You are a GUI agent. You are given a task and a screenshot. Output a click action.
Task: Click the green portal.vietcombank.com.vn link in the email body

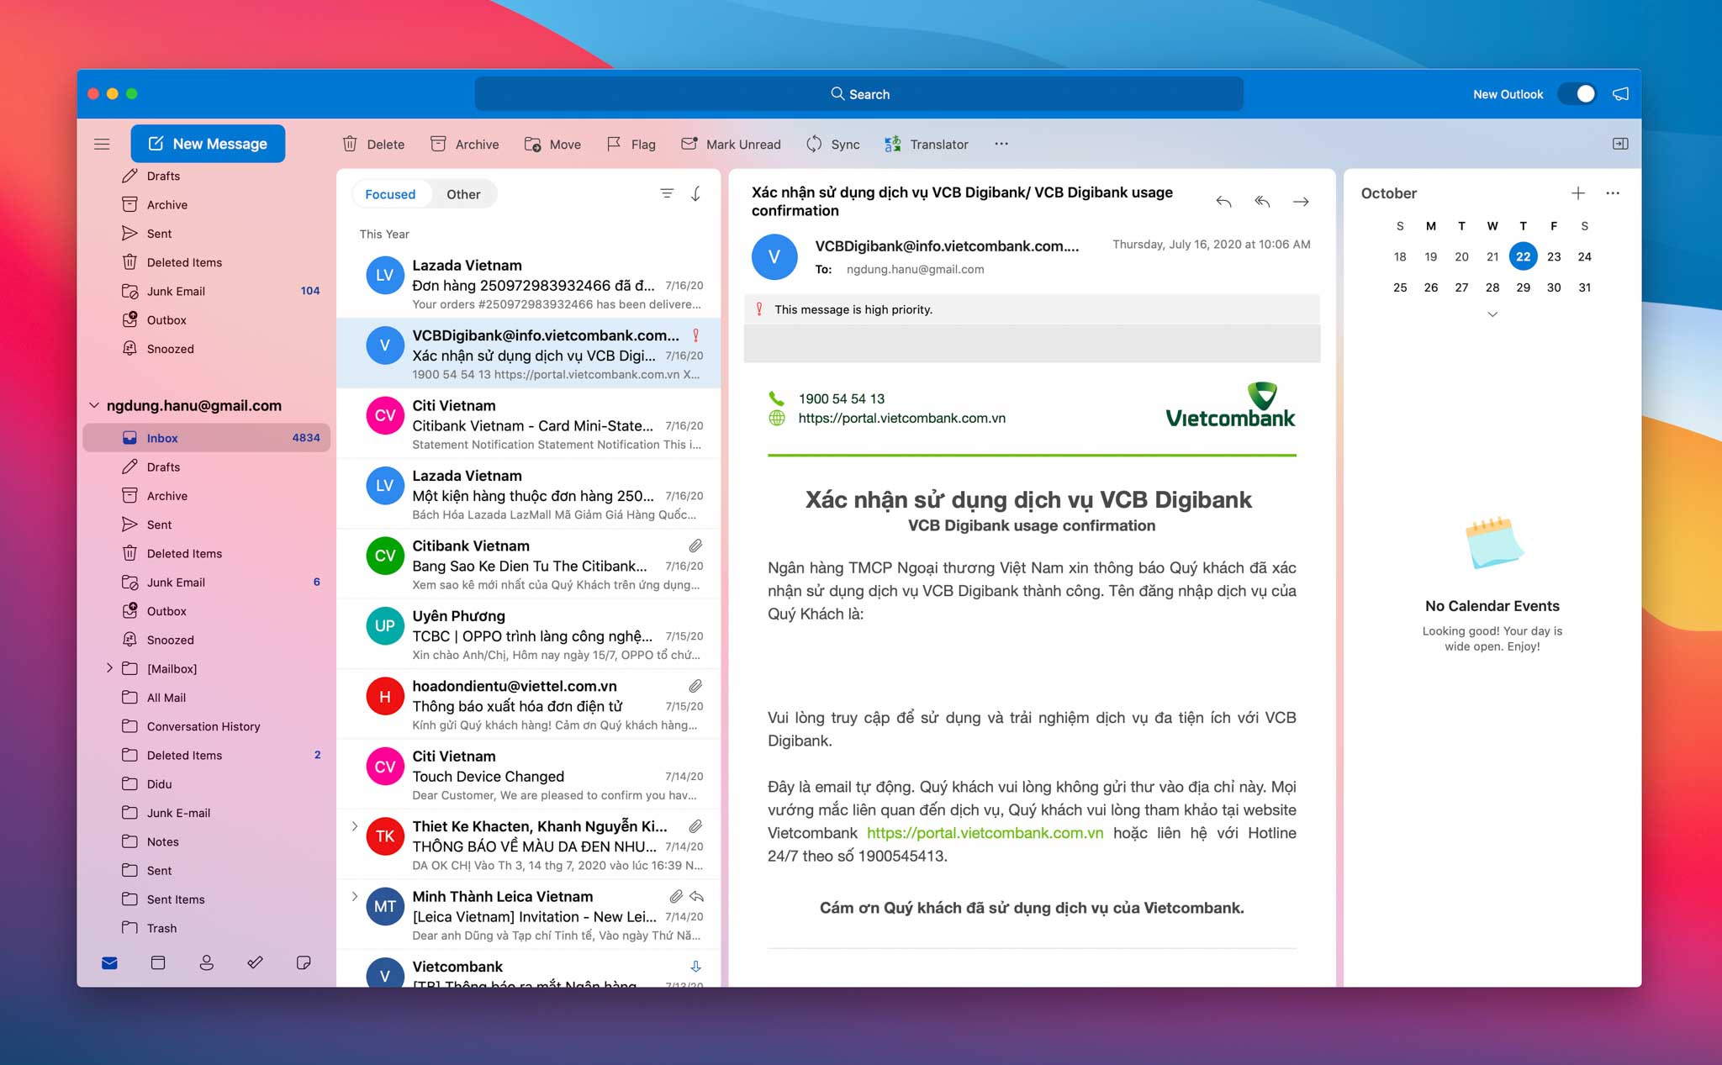[x=985, y=833]
